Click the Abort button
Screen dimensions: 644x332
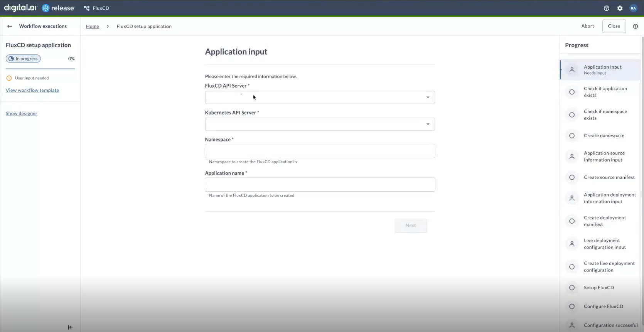(588, 26)
